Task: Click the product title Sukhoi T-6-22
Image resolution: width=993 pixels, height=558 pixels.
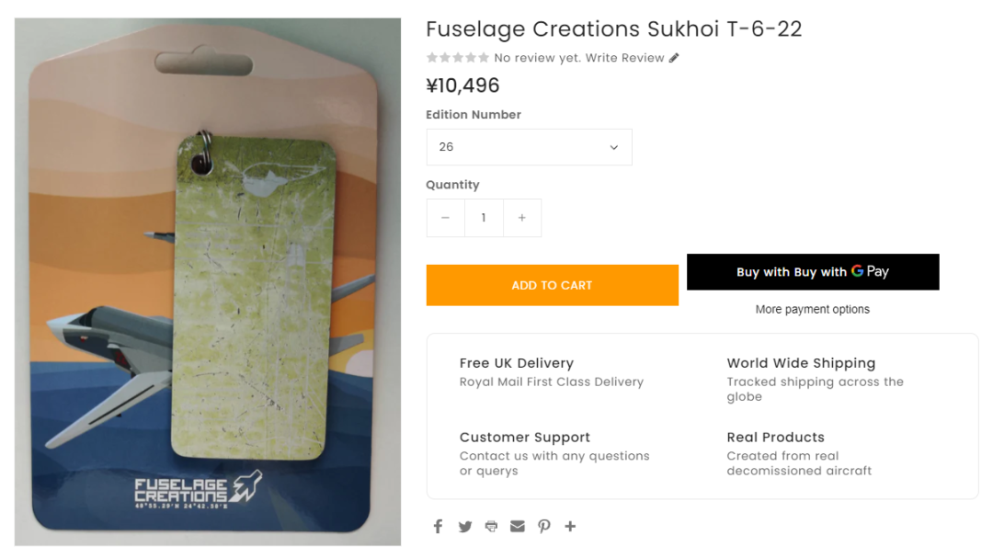Action: pyautogui.click(x=613, y=29)
